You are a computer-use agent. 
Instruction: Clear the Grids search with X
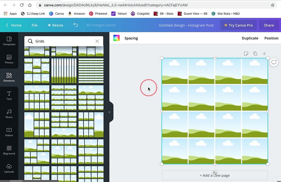(97, 41)
